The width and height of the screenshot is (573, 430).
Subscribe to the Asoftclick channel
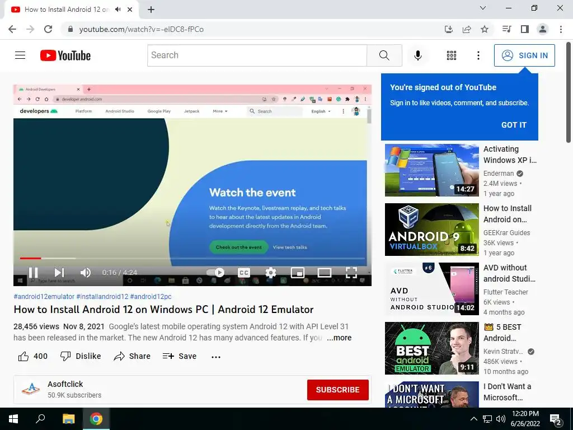coord(337,390)
